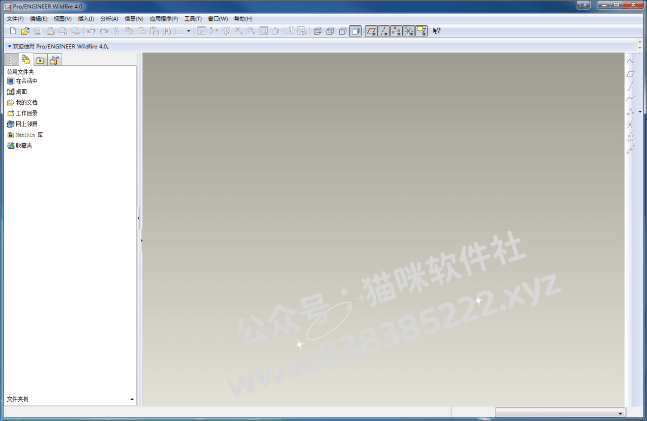Select Wireframe display style icon
Screen dimensions: 647x421
[318, 31]
